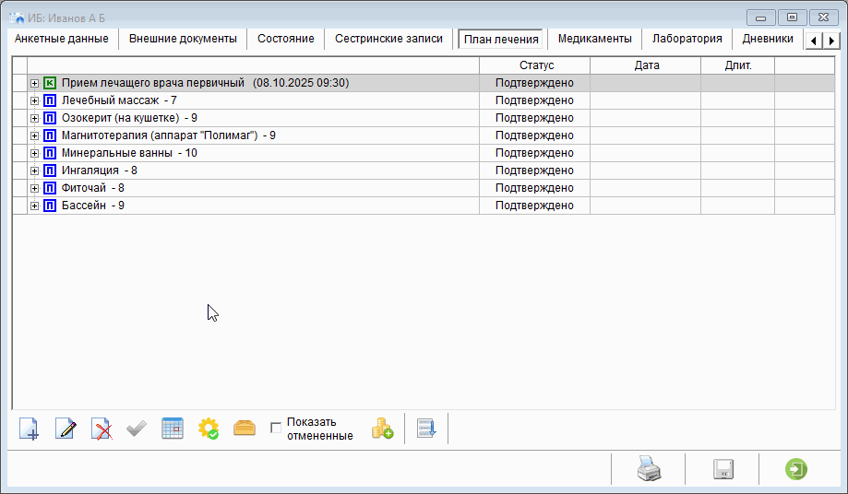Click the delete document red cross icon

102,429
